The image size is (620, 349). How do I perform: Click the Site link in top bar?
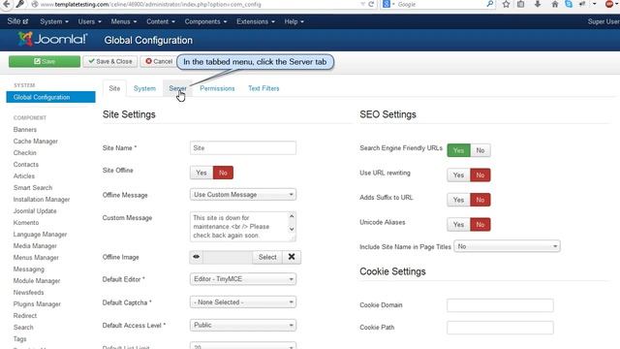pyautogui.click(x=17, y=21)
